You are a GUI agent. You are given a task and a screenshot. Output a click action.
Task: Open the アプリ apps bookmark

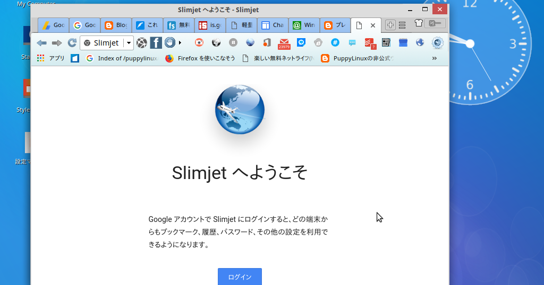tap(50, 58)
